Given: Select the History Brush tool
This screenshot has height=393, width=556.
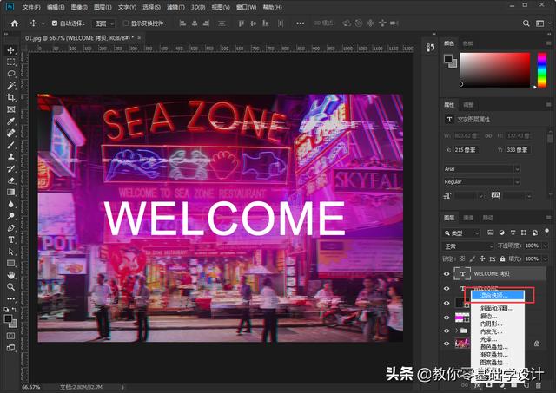Looking at the screenshot, I should tap(11, 169).
